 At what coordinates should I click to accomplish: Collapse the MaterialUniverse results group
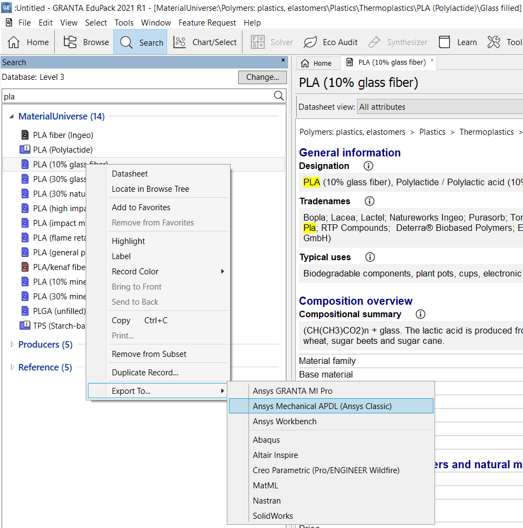click(12, 117)
